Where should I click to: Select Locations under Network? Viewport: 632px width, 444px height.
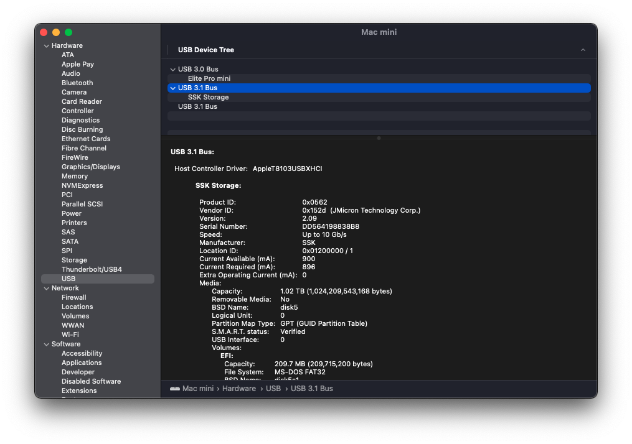pos(77,307)
